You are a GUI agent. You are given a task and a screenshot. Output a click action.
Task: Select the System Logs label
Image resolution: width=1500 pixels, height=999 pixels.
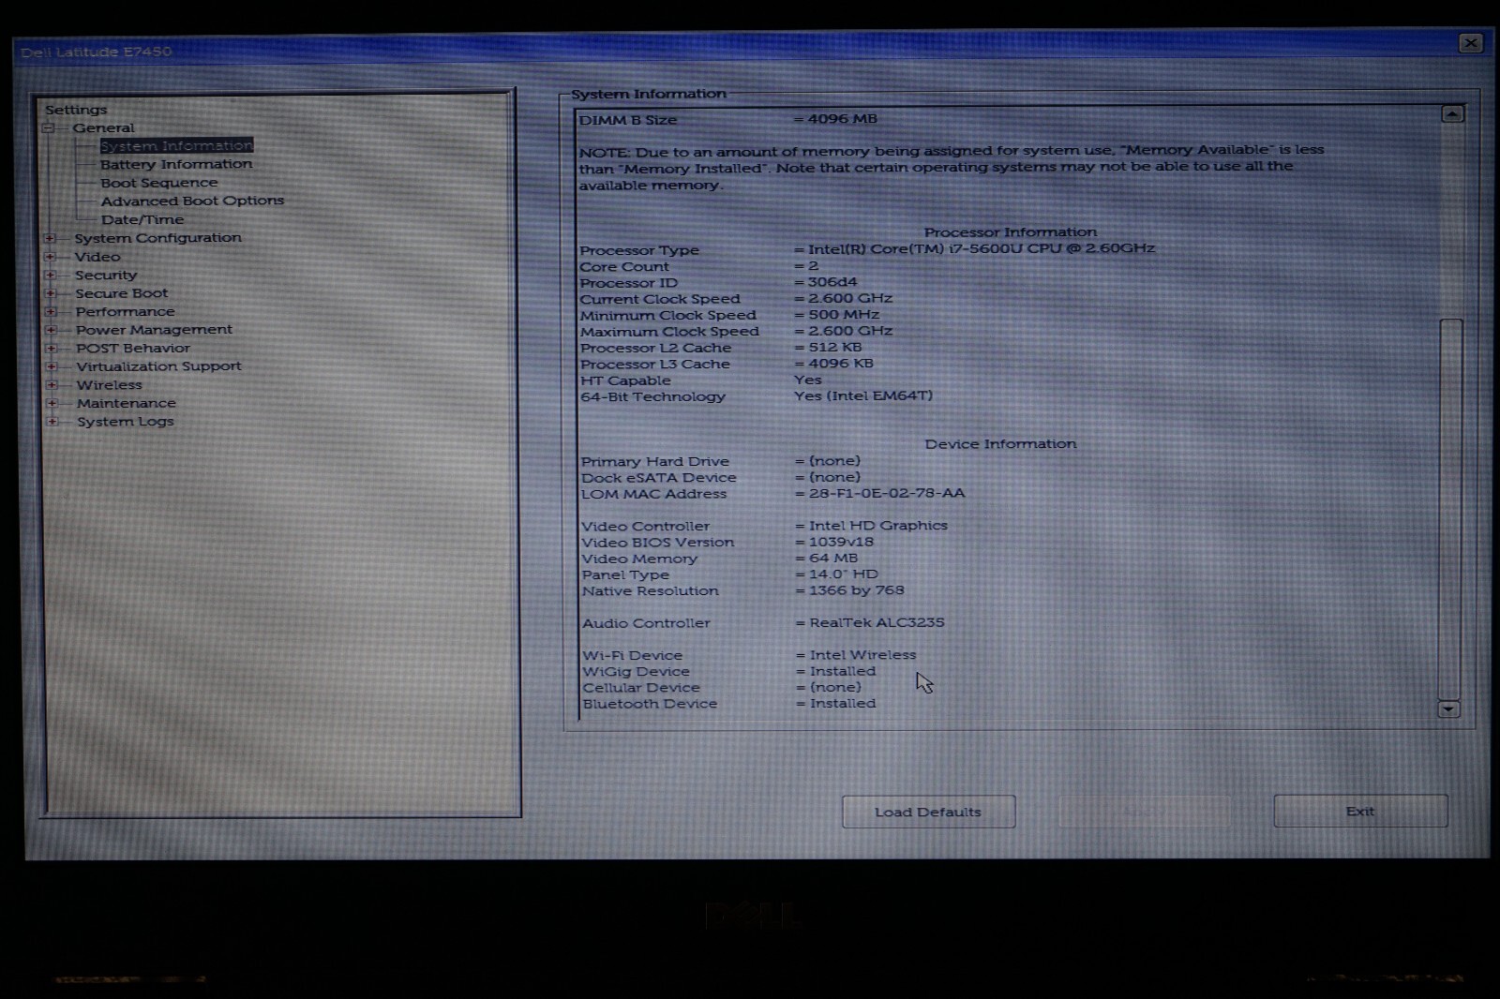(x=126, y=422)
